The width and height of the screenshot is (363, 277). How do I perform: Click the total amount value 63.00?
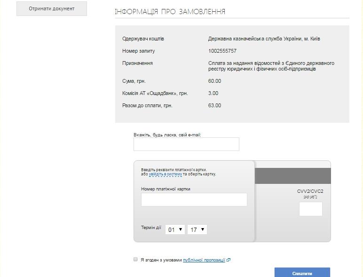[x=214, y=105]
